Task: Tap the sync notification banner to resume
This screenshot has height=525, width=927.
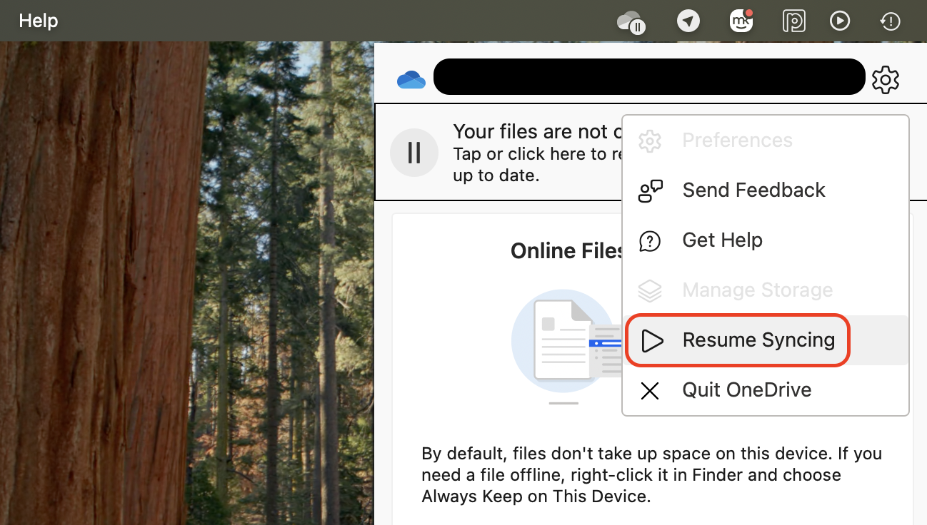Action: coord(514,152)
